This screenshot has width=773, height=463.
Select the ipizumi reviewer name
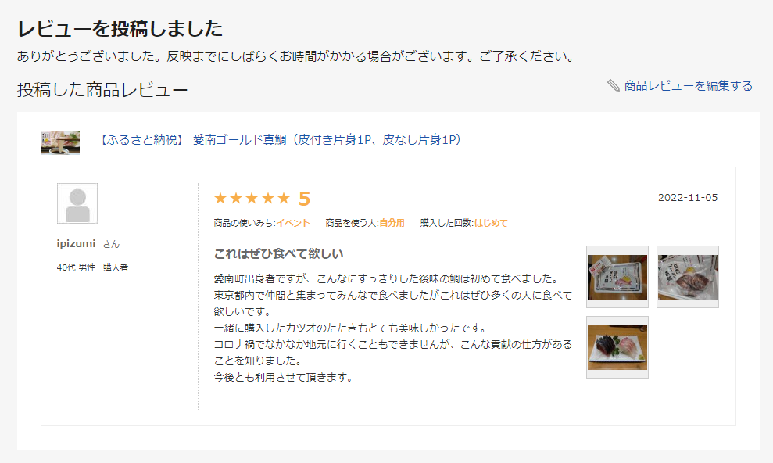[x=76, y=243]
